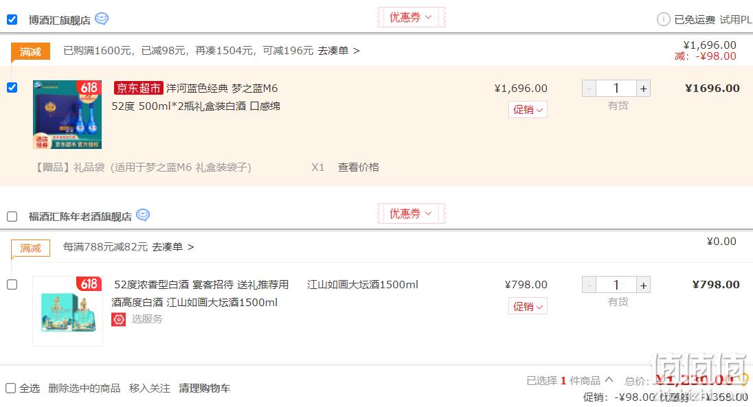
Task: Uncheck the 洋河蓝色经典 梦之蓝M6 item checkbox
Action: (x=12, y=87)
